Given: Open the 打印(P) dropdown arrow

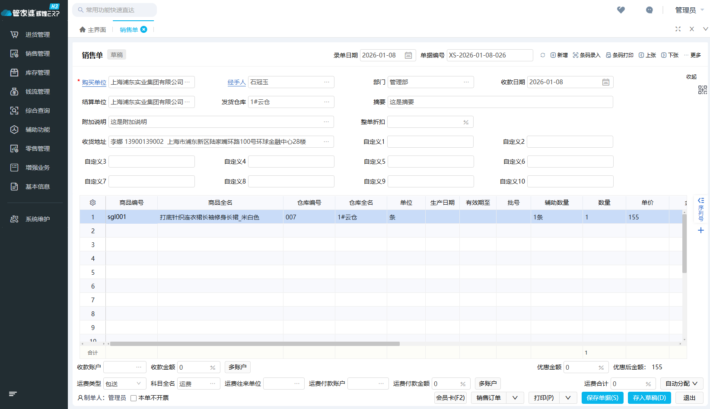Looking at the screenshot, I should coord(568,398).
